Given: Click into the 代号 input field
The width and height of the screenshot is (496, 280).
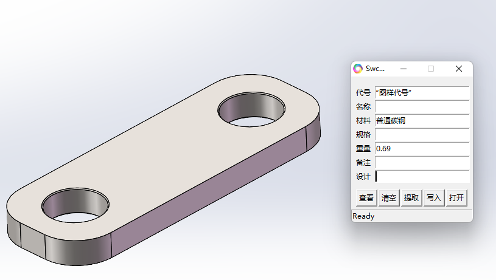Looking at the screenshot, I should pos(422,93).
